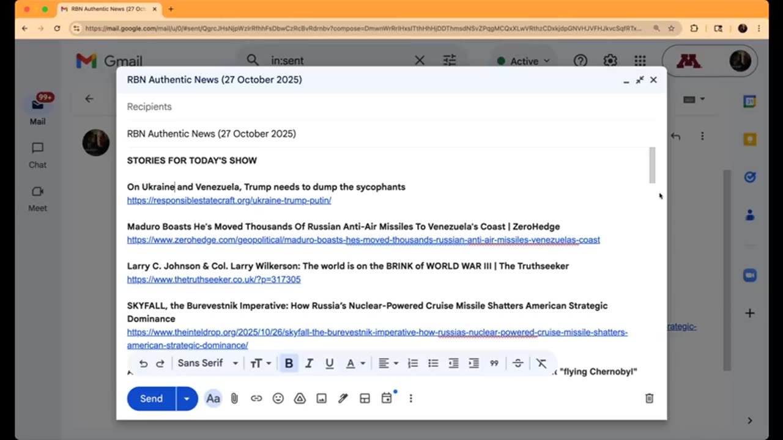This screenshot has height=440, width=783.
Task: Remove formatting from selected text
Action: click(541, 364)
